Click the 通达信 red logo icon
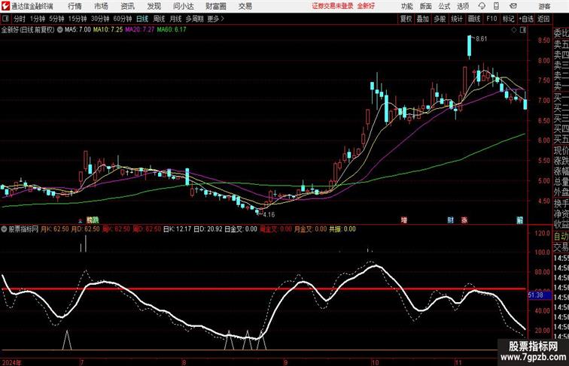569x366 pixels. 6,6
